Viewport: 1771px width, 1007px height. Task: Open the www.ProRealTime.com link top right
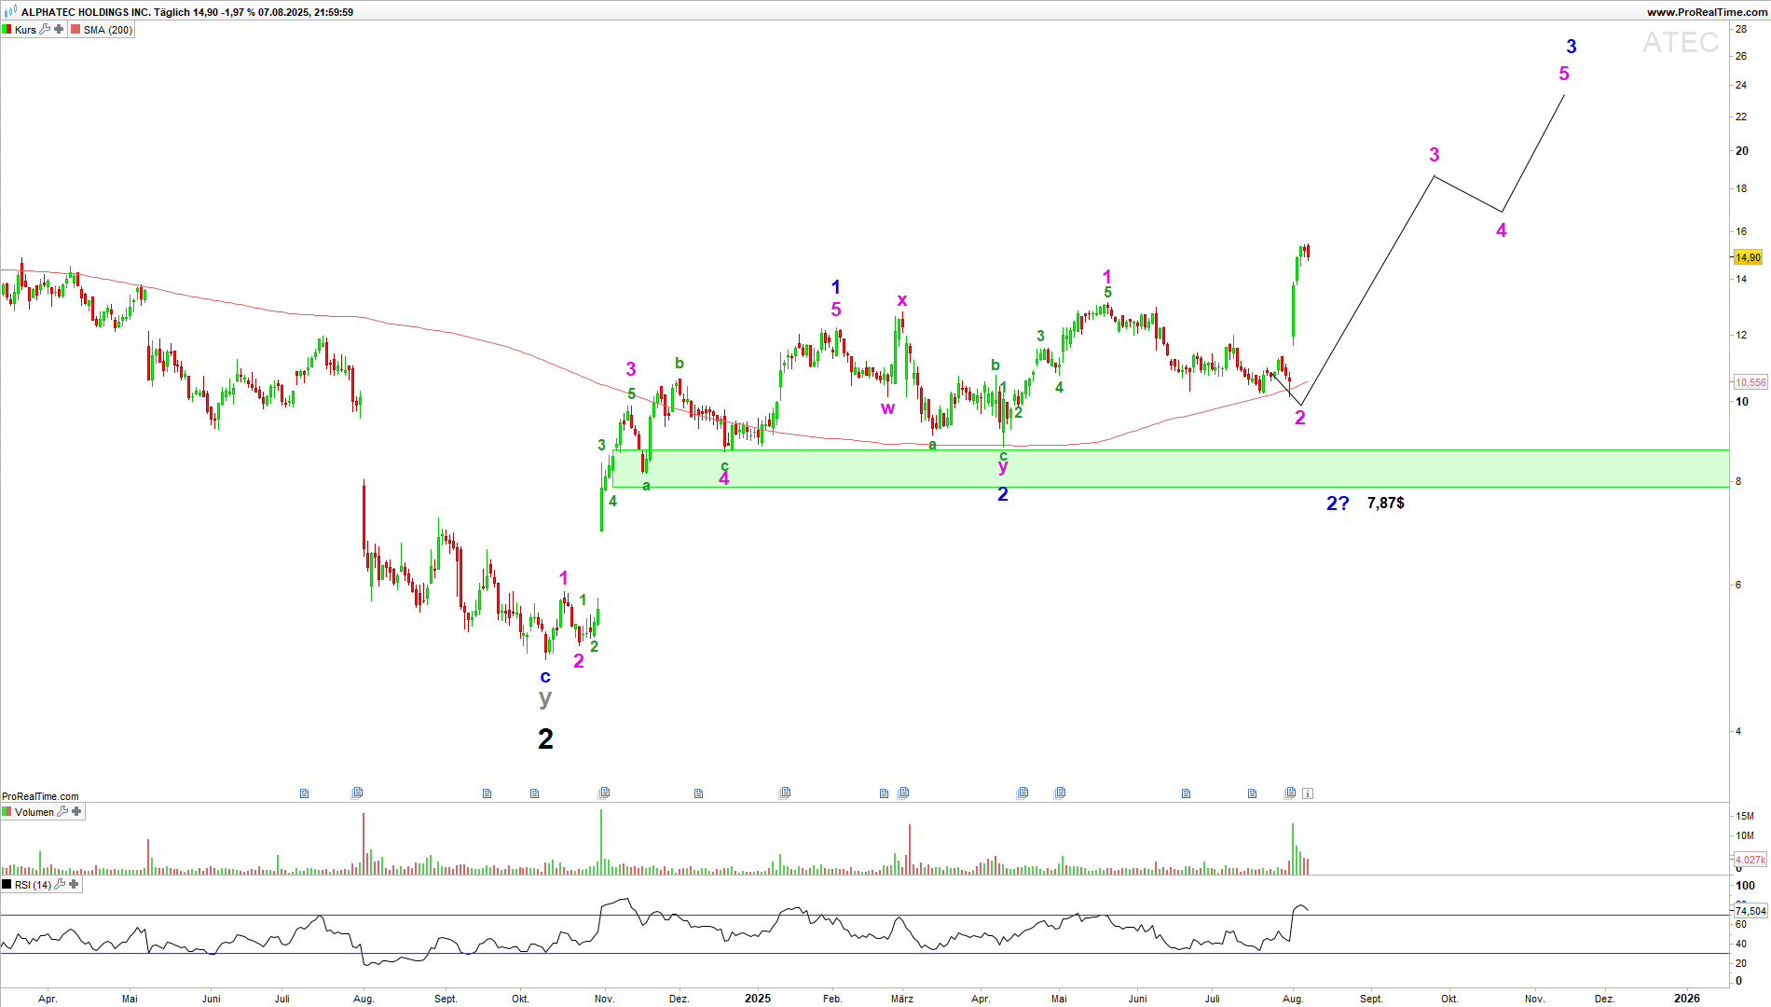(x=1706, y=12)
